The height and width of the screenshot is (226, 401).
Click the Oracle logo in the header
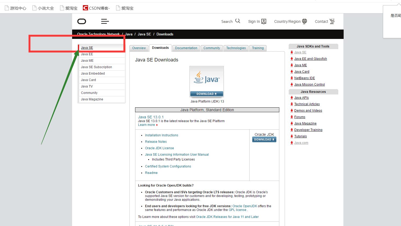point(81,21)
